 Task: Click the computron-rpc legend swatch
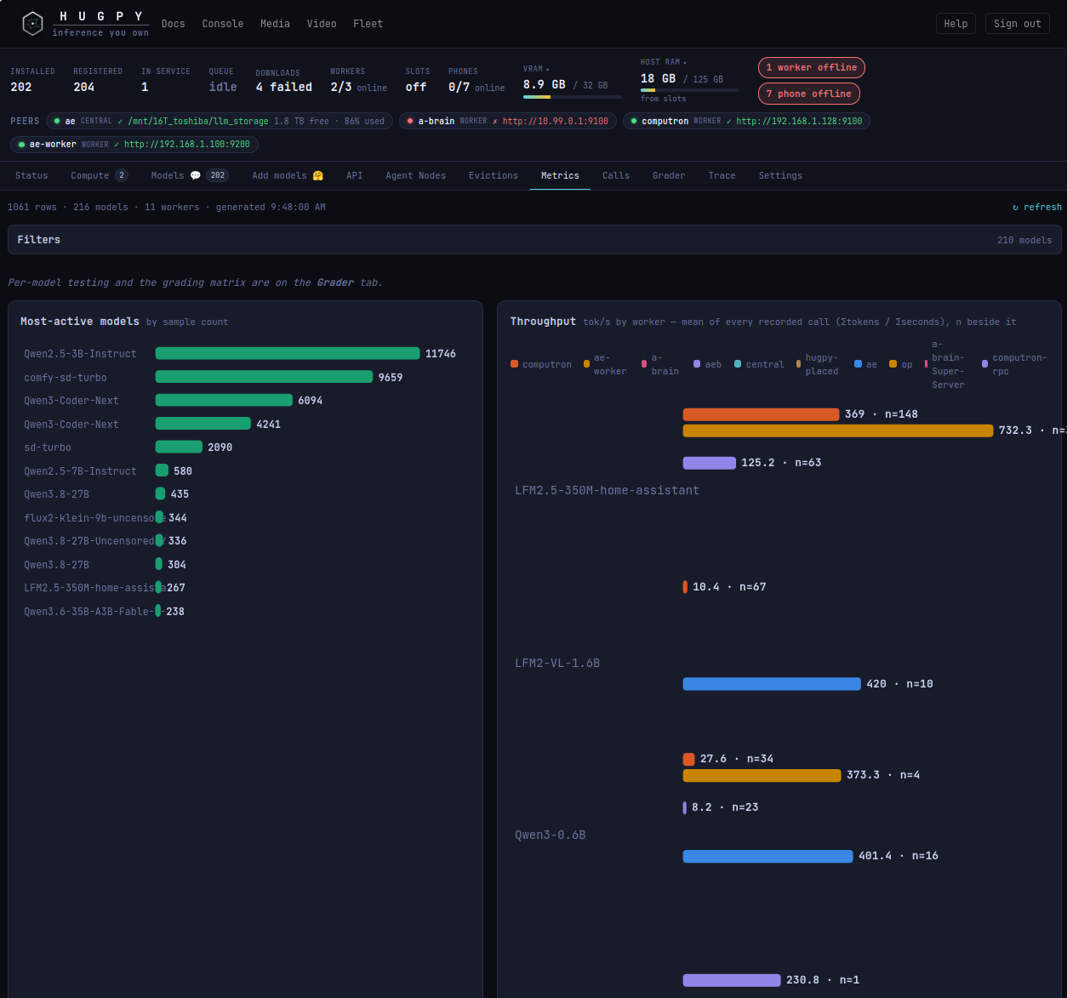tap(985, 364)
